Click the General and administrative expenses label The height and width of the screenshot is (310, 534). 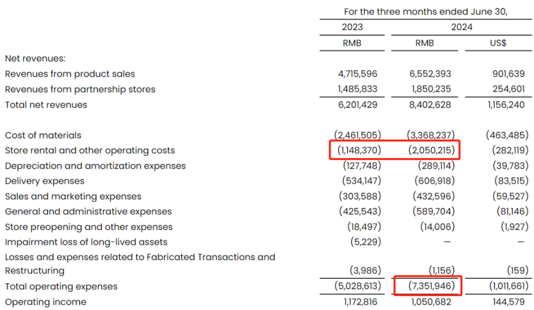point(88,212)
